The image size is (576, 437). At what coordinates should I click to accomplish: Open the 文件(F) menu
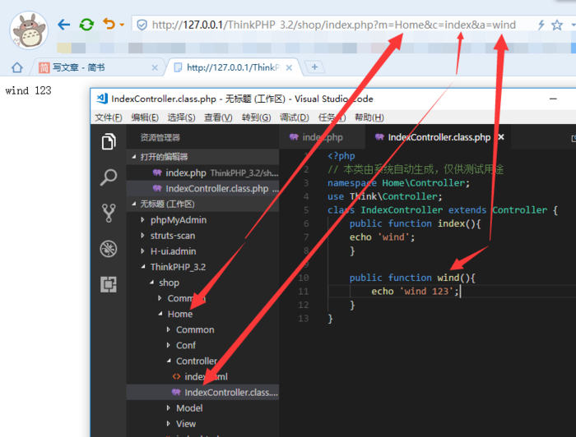109,117
